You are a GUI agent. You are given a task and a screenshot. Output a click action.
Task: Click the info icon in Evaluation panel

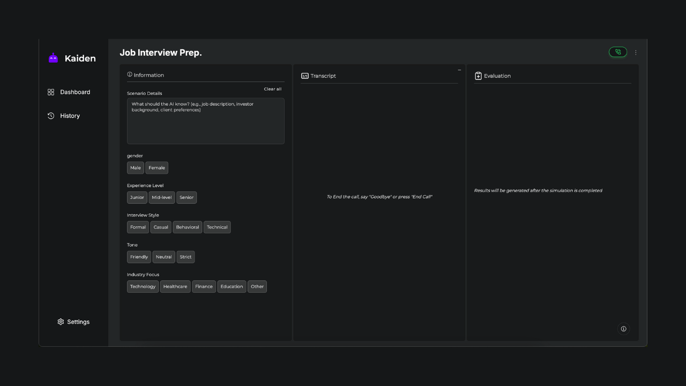(x=623, y=329)
